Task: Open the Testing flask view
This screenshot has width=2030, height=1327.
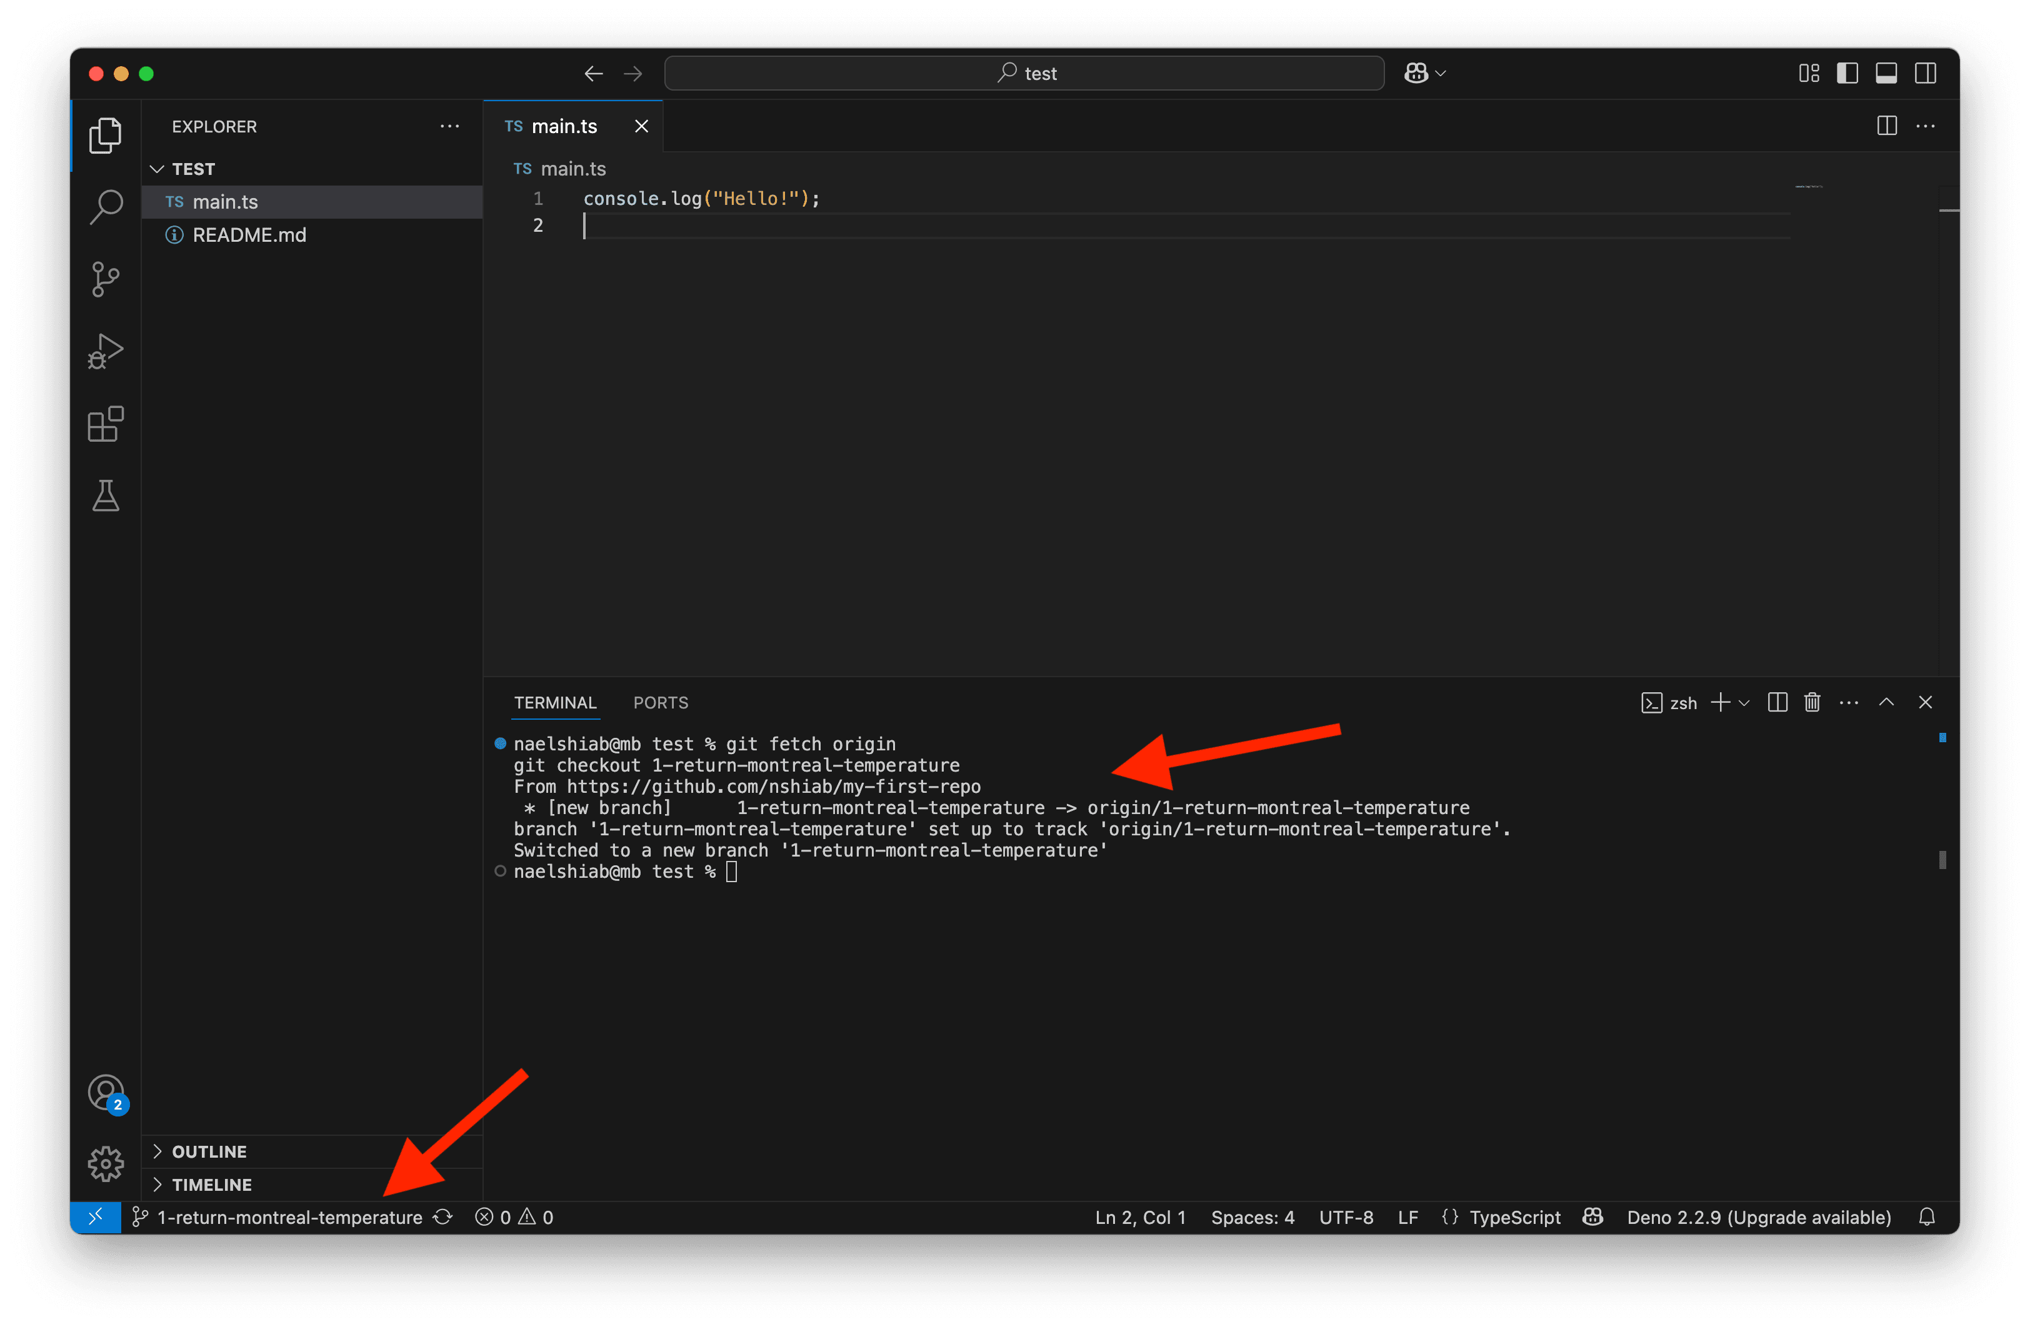Action: (x=106, y=495)
